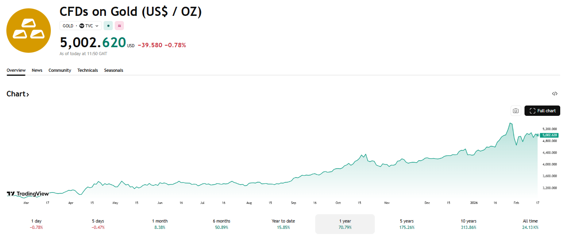565x238 pixels.
Task: Click the 1 month range button
Action: pyautogui.click(x=160, y=224)
